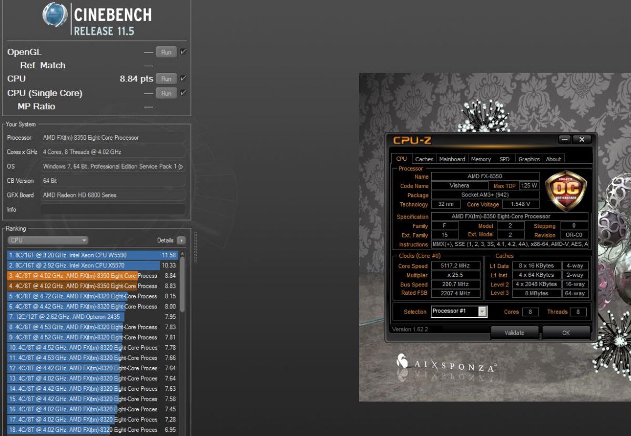Screen dimensions: 631x436
Task: Run the CPU Single Core benchmark
Action: point(166,93)
